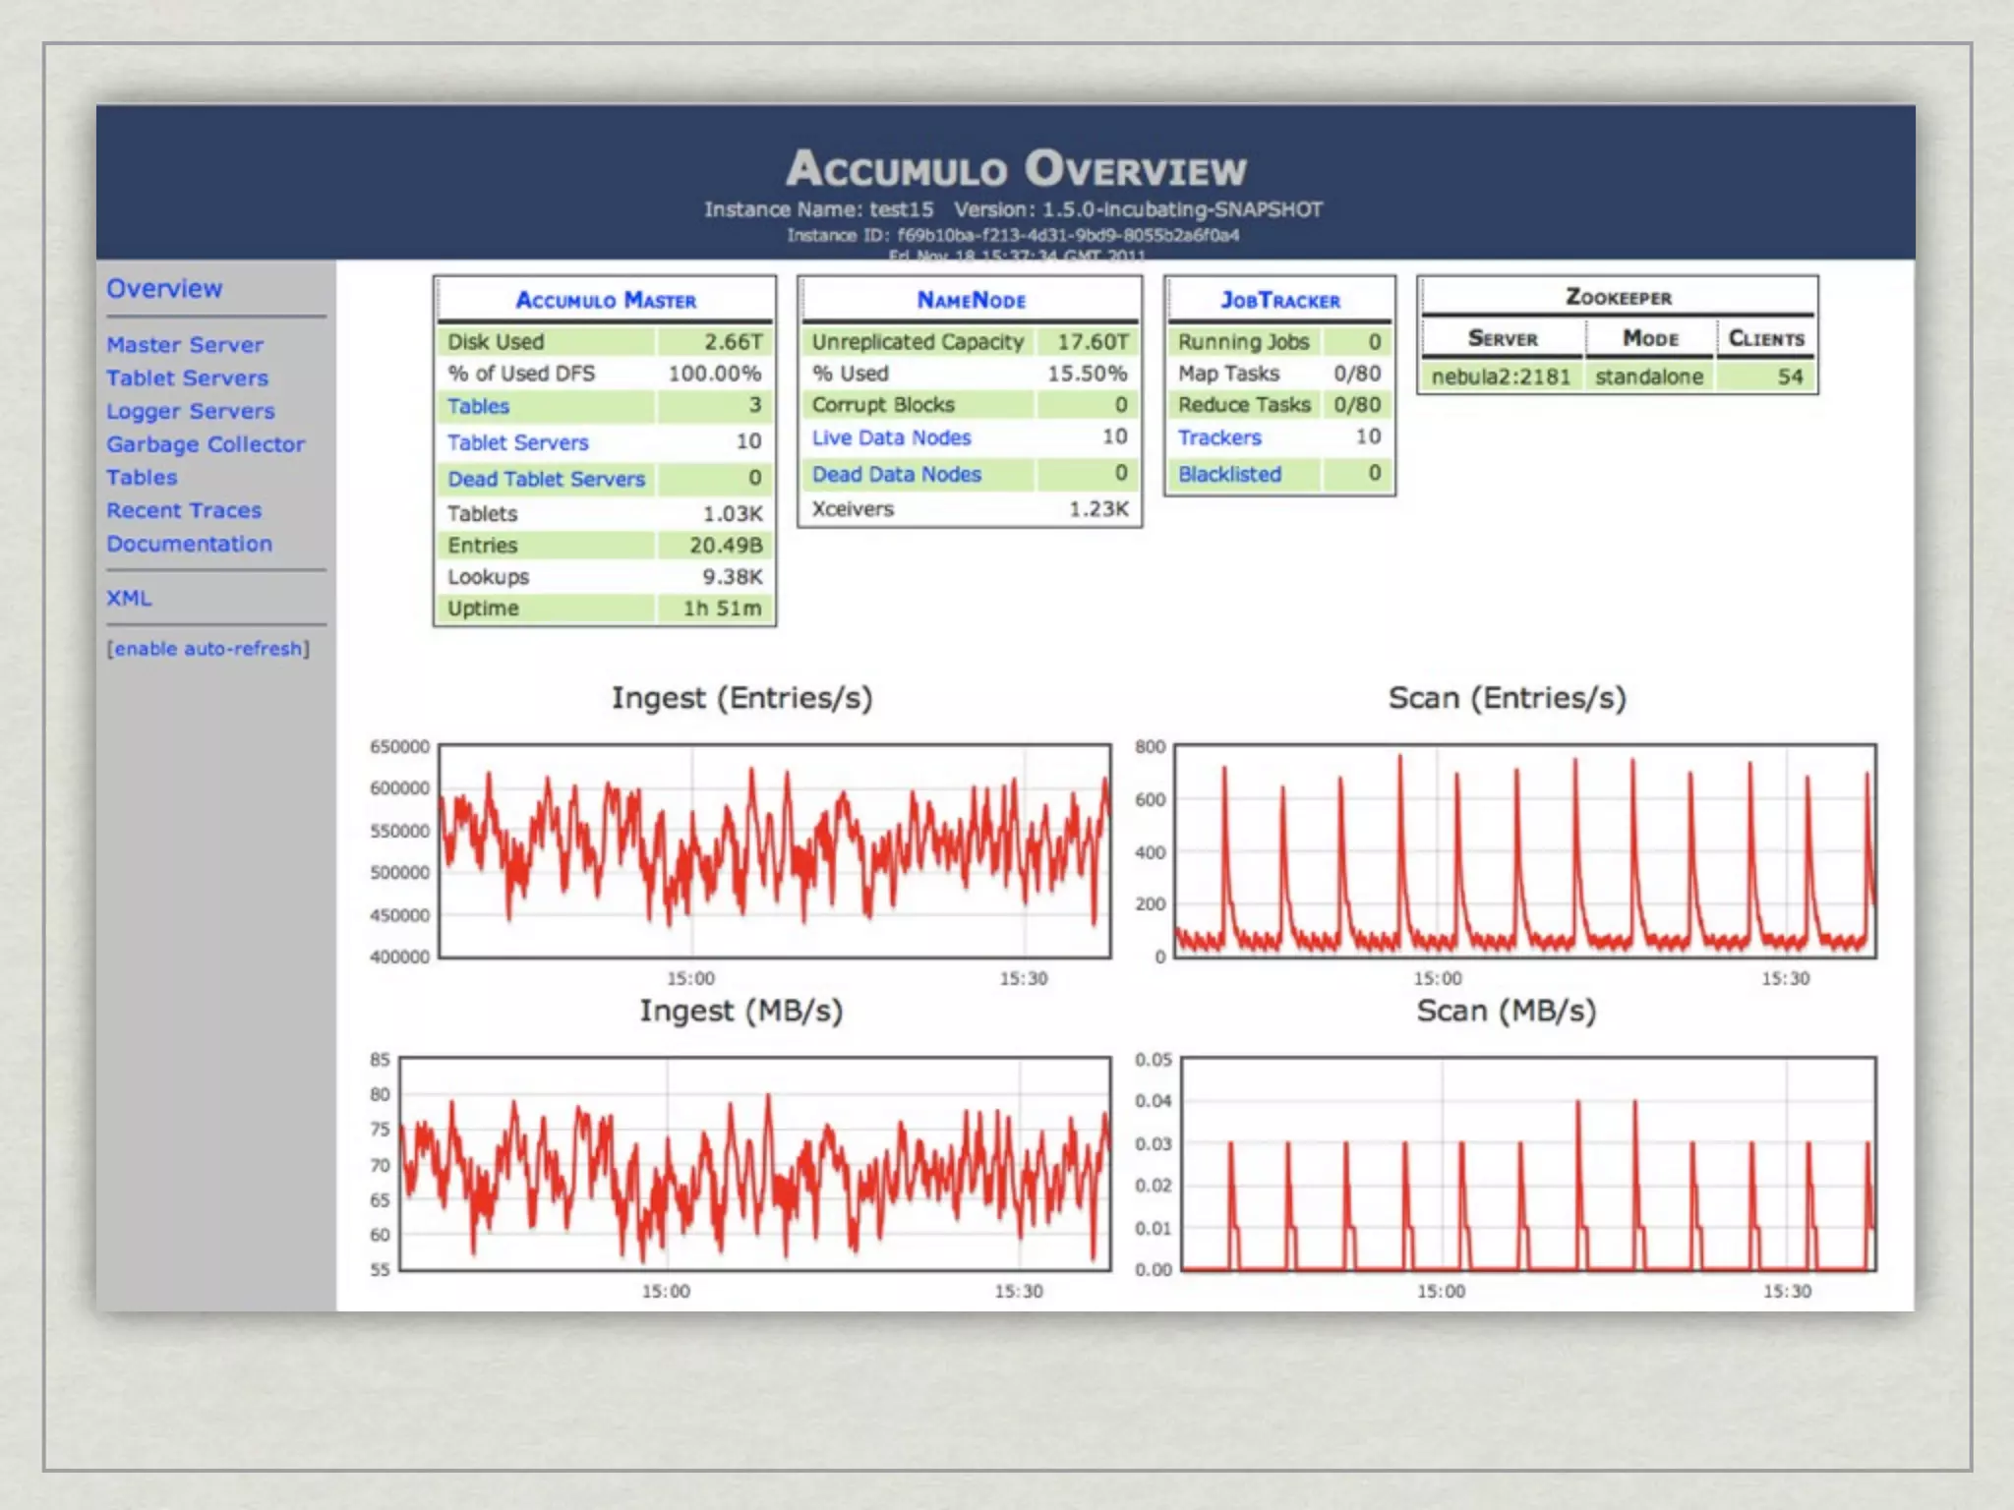The image size is (2014, 1510).
Task: Open Logger Servers page
Action: (191, 411)
